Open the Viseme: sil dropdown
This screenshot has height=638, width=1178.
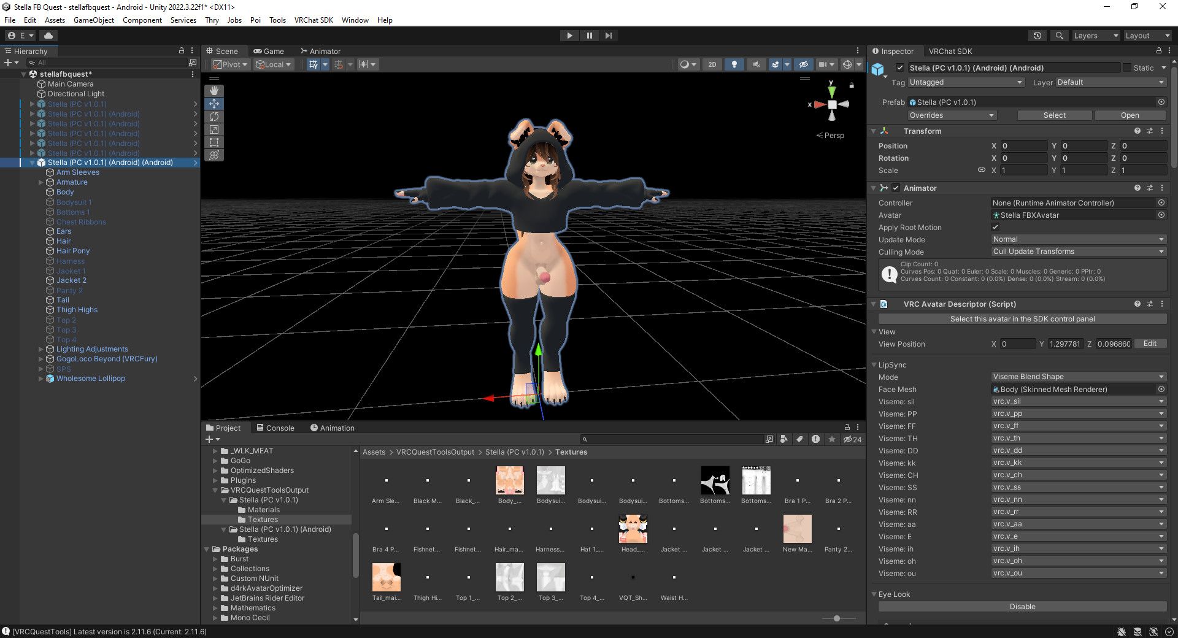coord(1079,401)
